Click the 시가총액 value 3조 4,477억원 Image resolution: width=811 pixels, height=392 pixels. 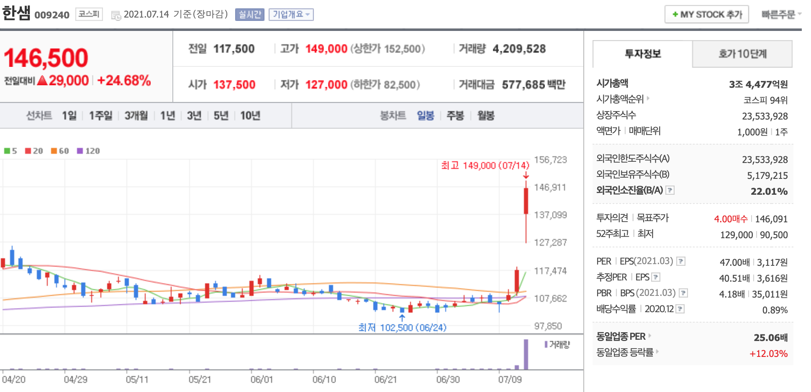pyautogui.click(x=758, y=84)
